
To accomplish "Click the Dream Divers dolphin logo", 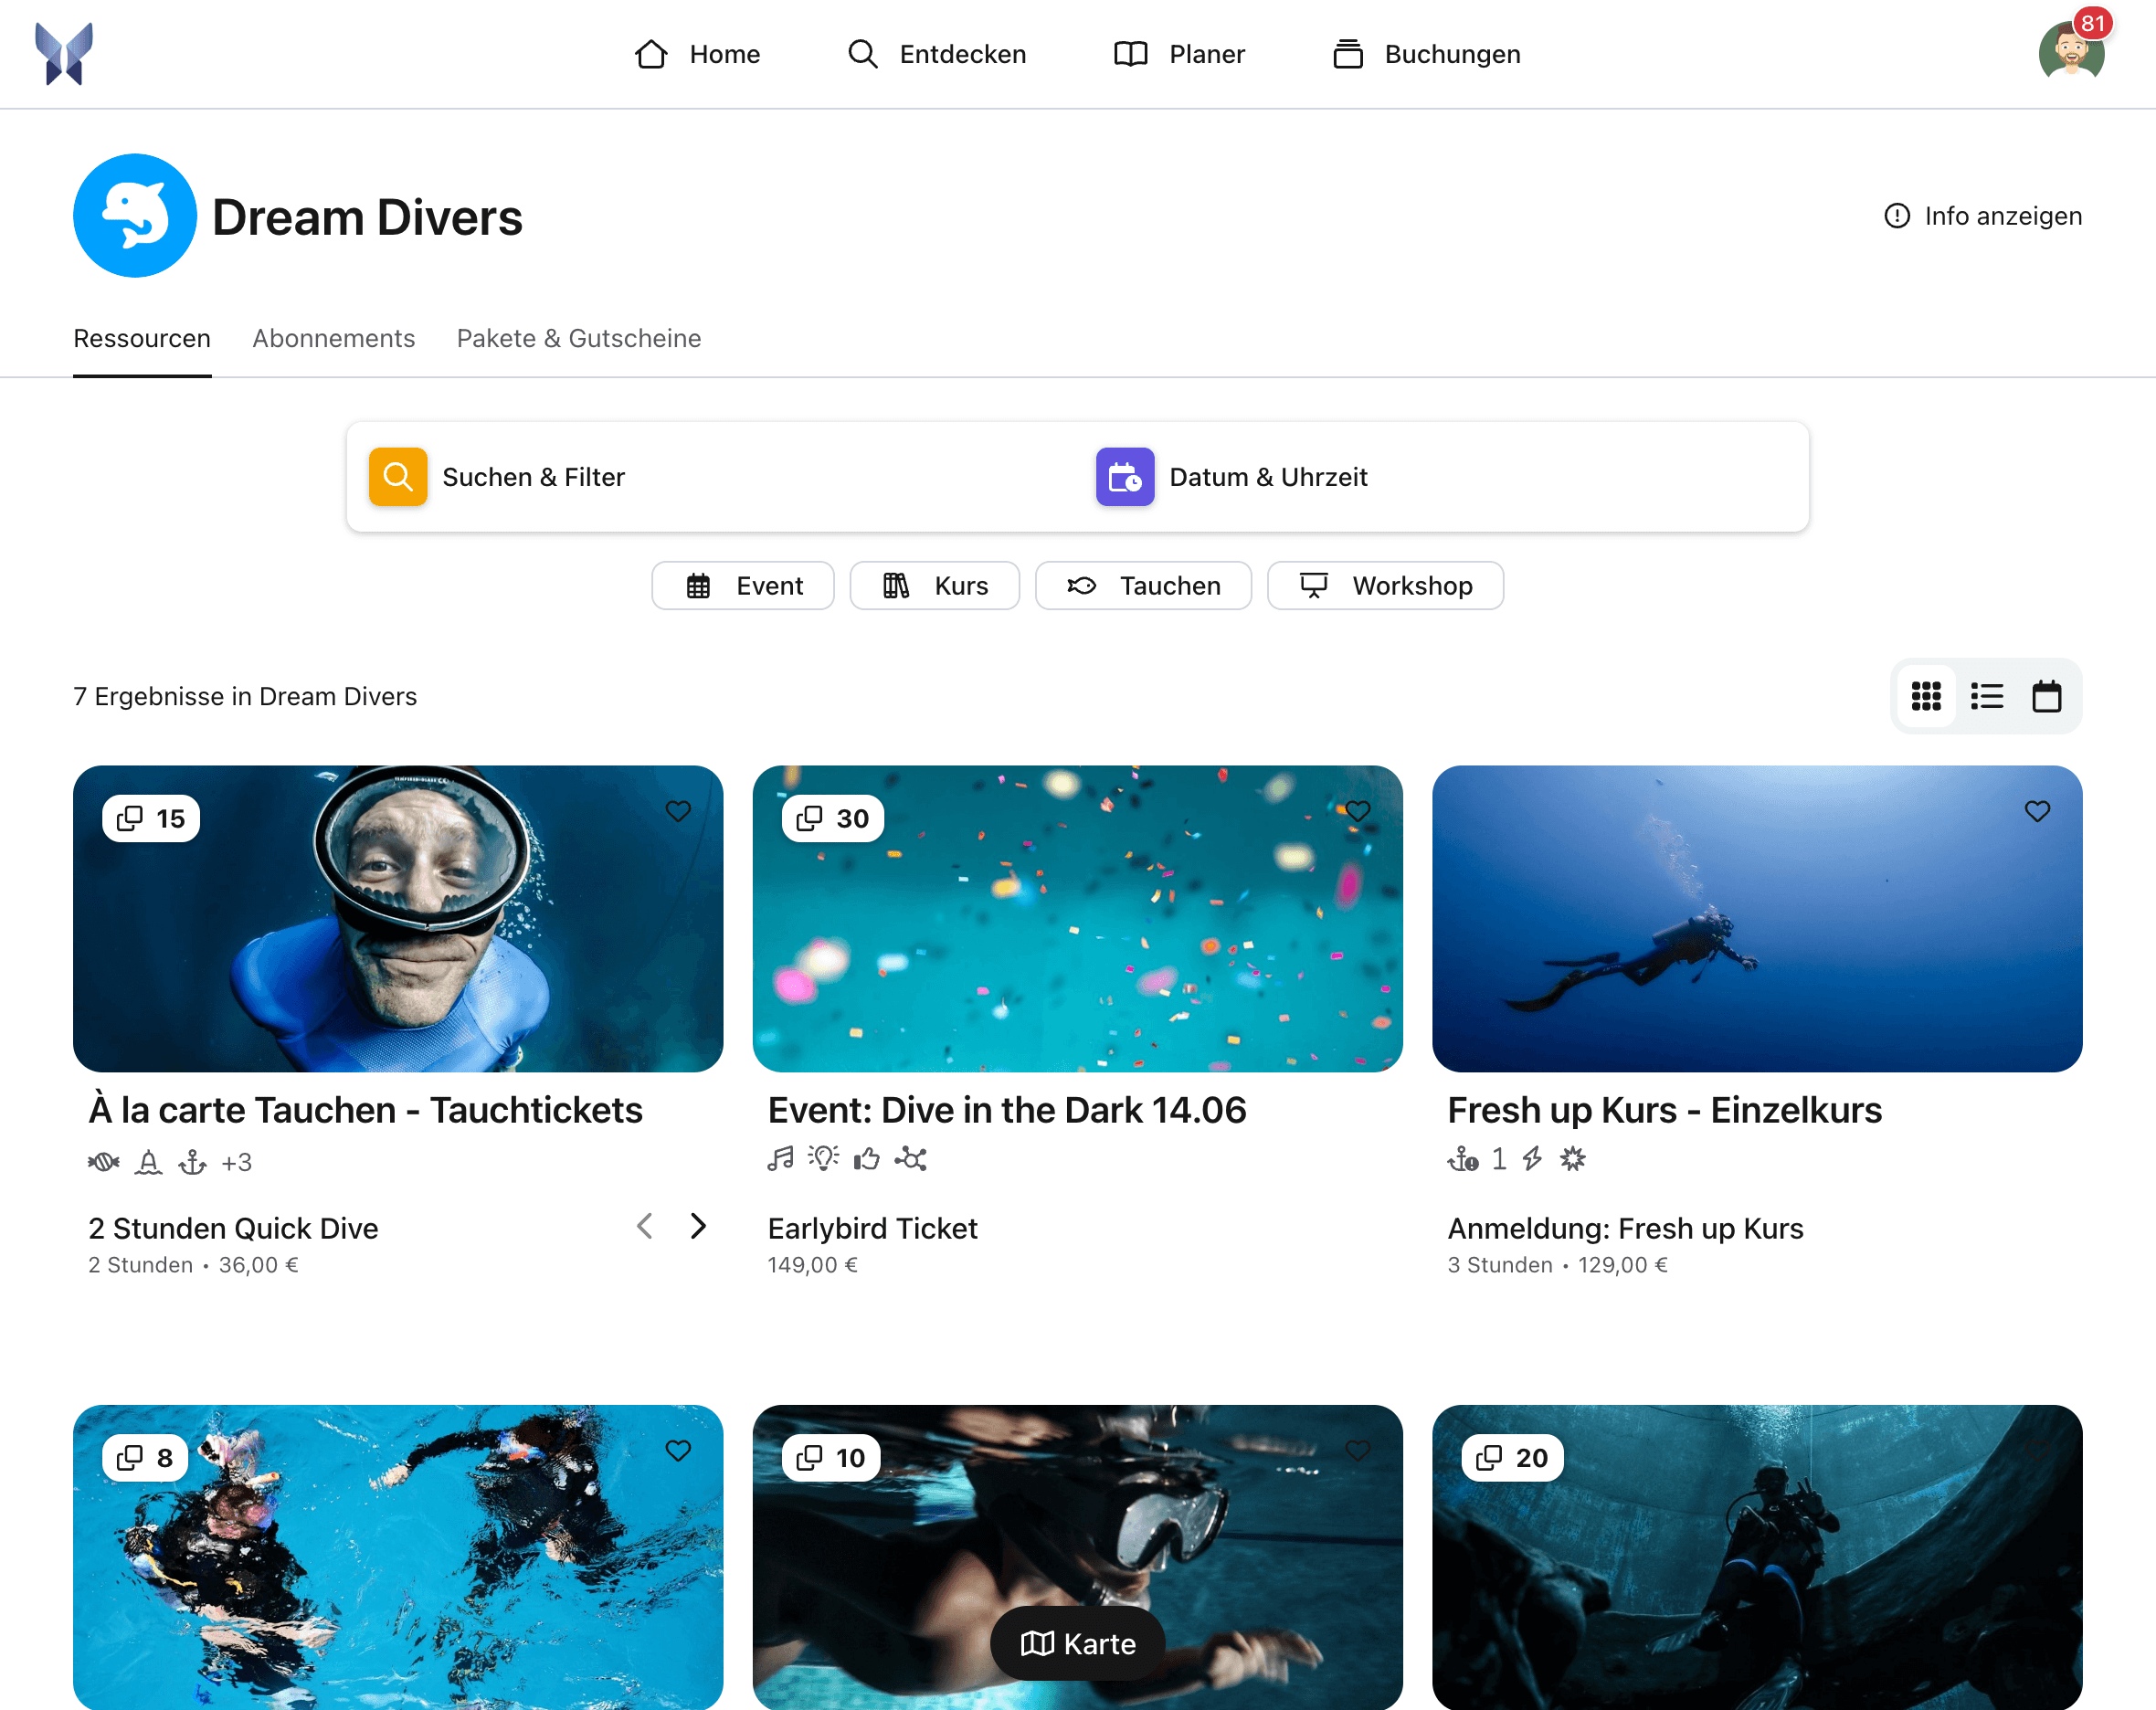I will pos(135,216).
